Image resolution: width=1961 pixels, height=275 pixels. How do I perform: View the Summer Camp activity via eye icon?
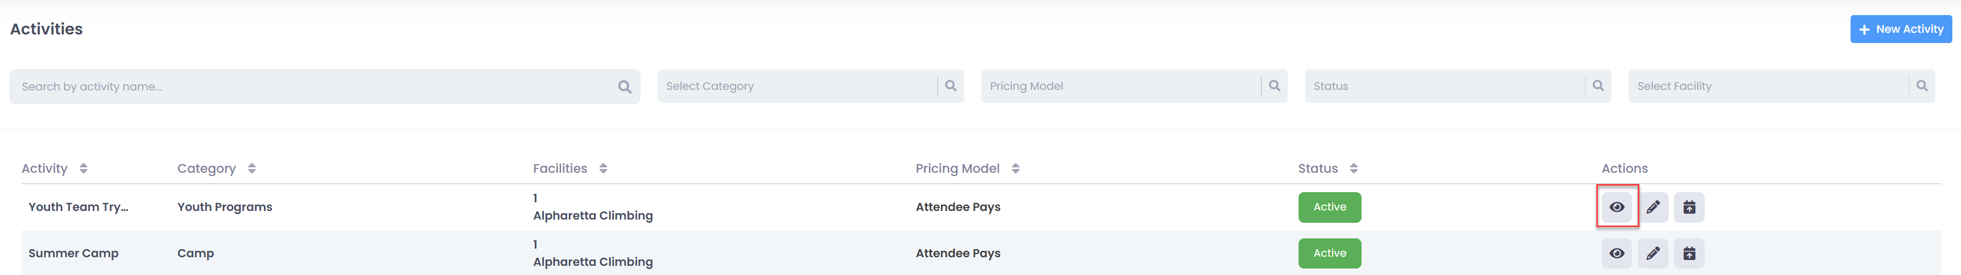pos(1616,253)
